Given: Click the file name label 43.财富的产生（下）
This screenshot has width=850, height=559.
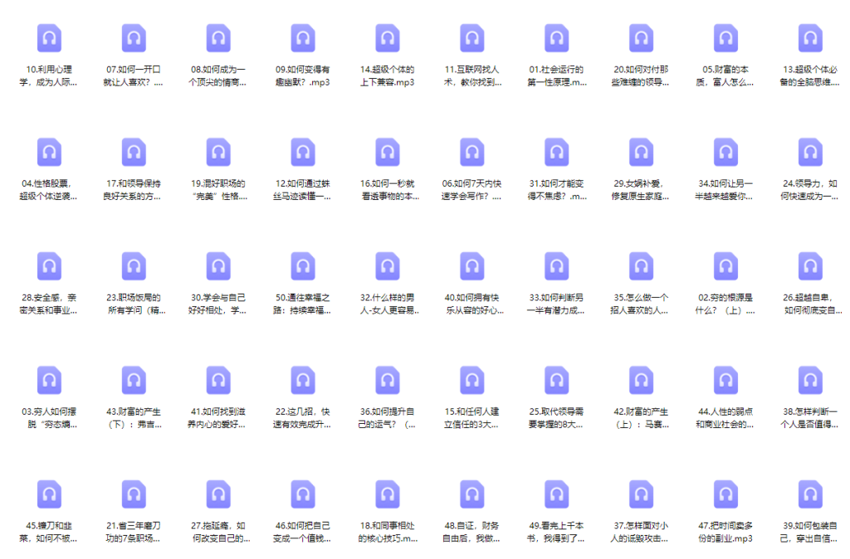Looking at the screenshot, I should (x=134, y=417).
